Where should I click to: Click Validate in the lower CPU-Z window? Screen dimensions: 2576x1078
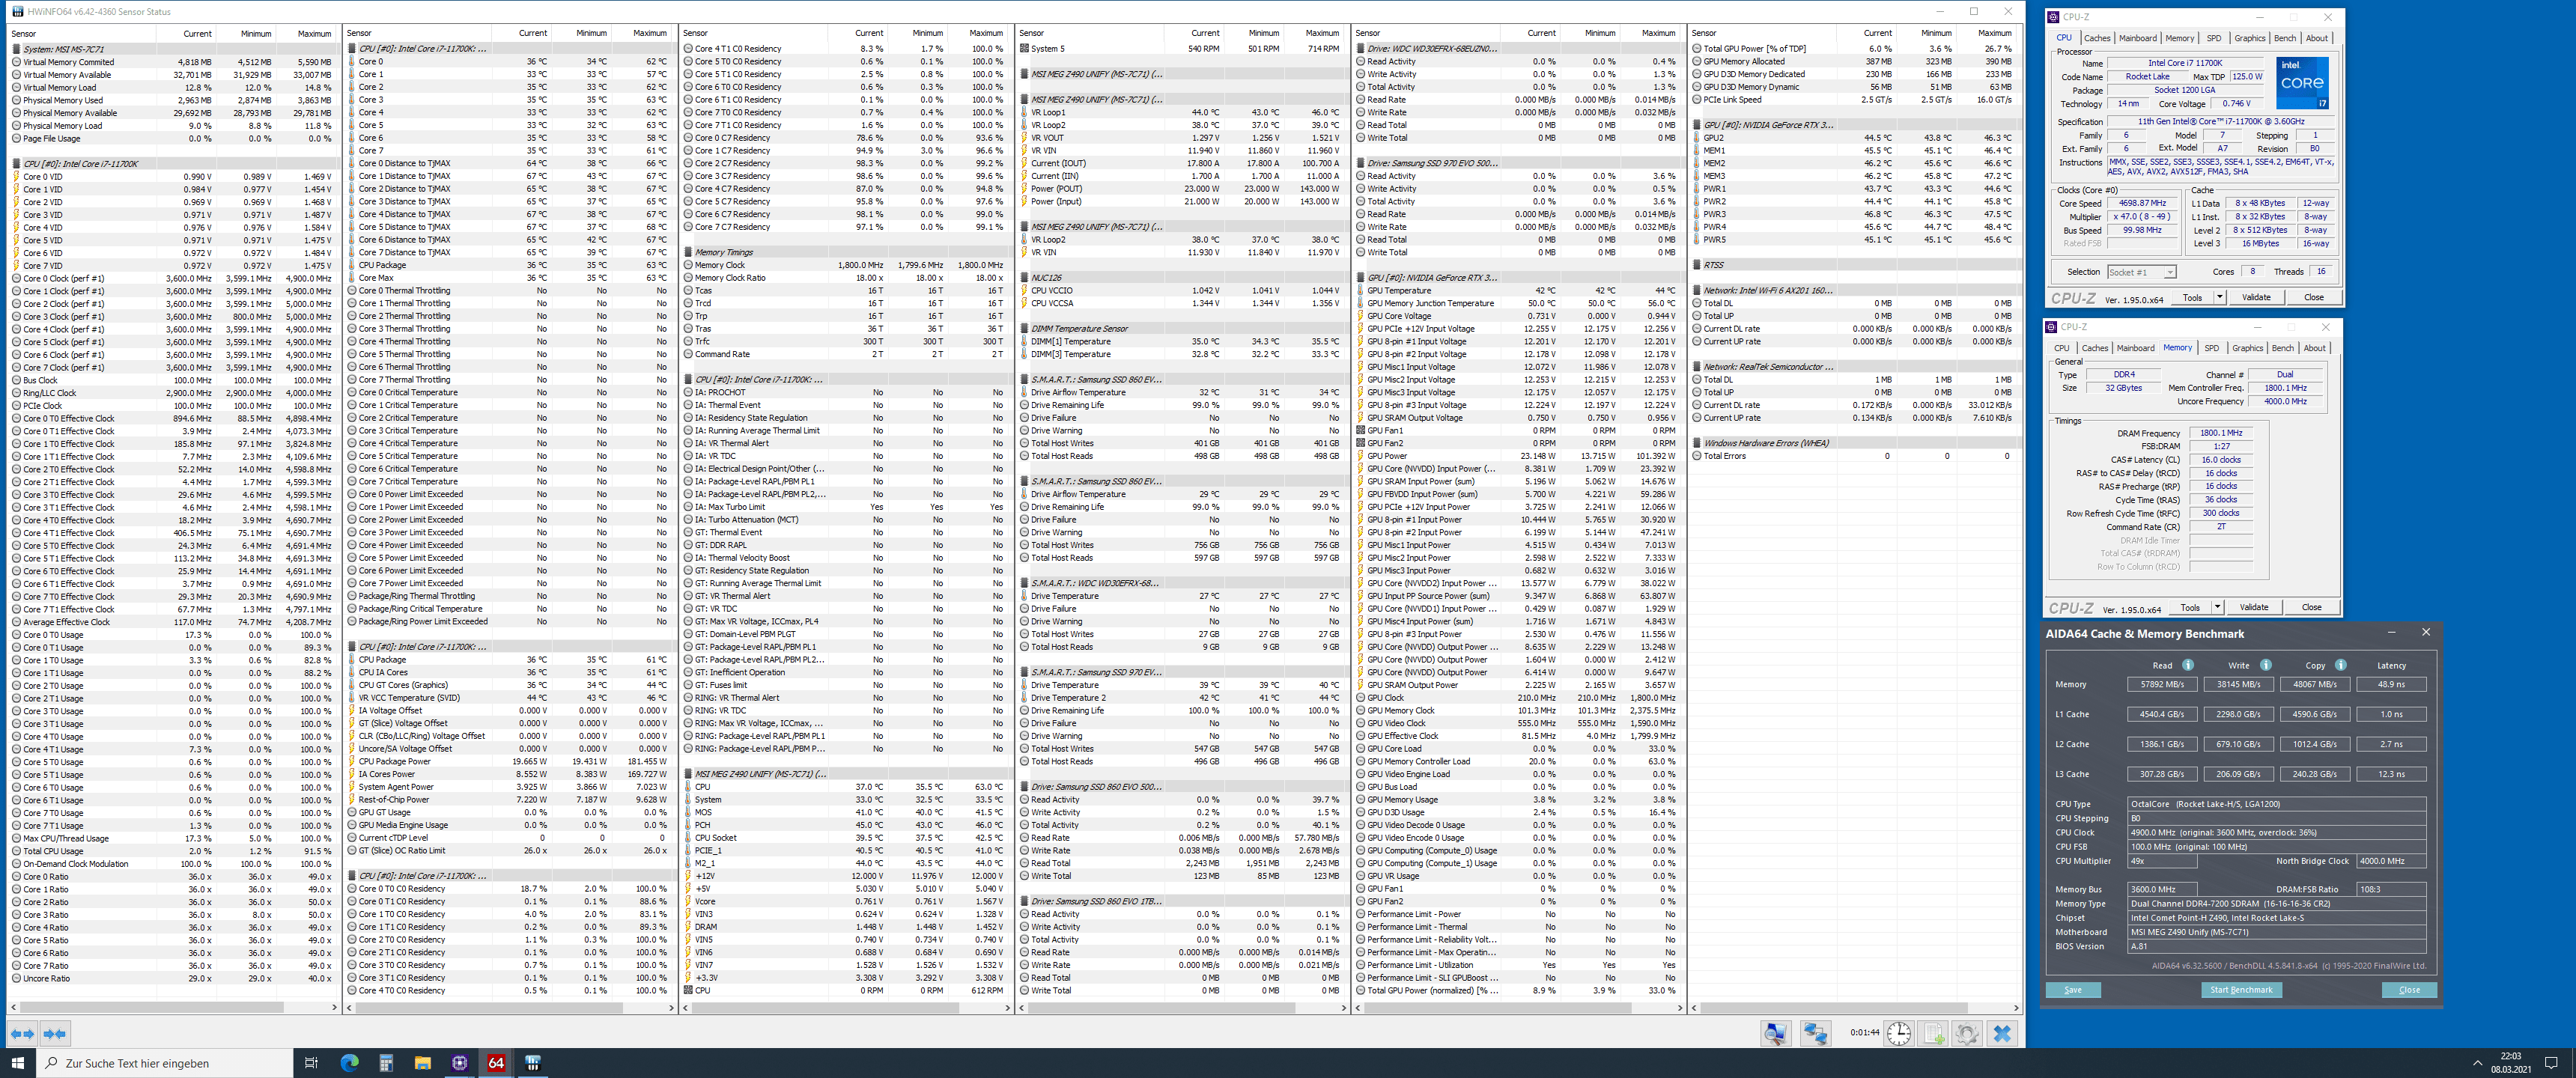[x=2254, y=607]
